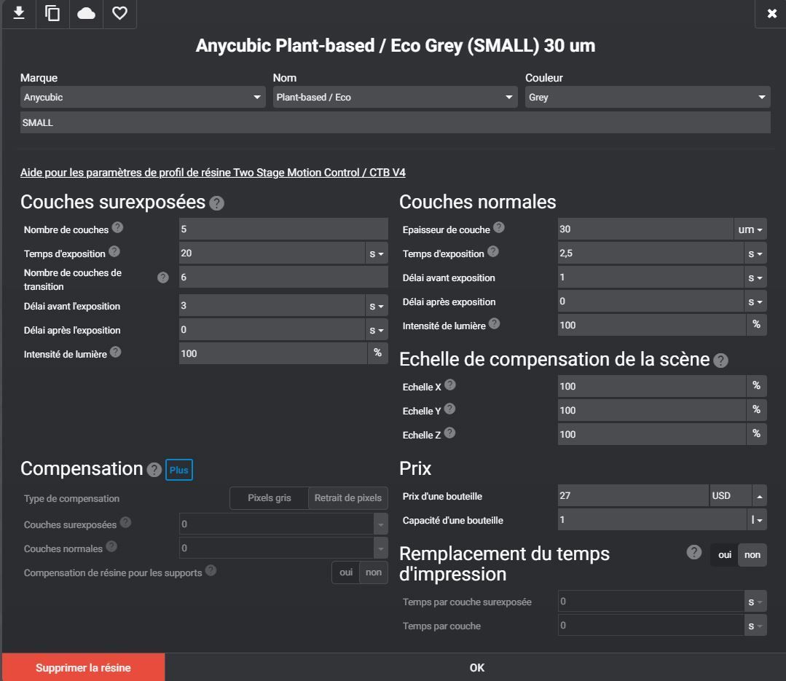
Task: Open help icon beside Couches surexposées heading
Action: [x=216, y=203]
